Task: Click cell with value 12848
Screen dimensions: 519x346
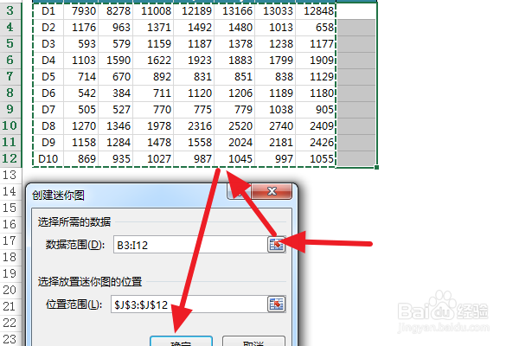Action: pyautogui.click(x=316, y=11)
